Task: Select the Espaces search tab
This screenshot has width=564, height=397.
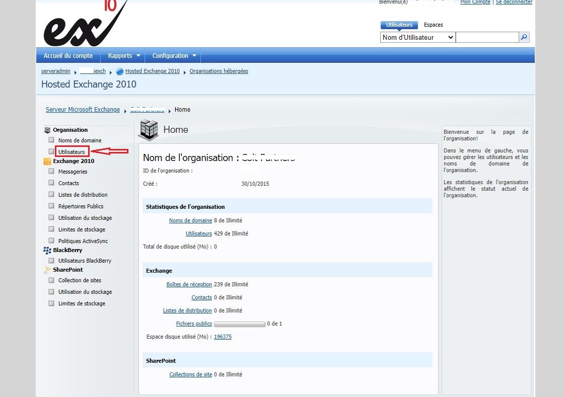Action: pyautogui.click(x=434, y=25)
